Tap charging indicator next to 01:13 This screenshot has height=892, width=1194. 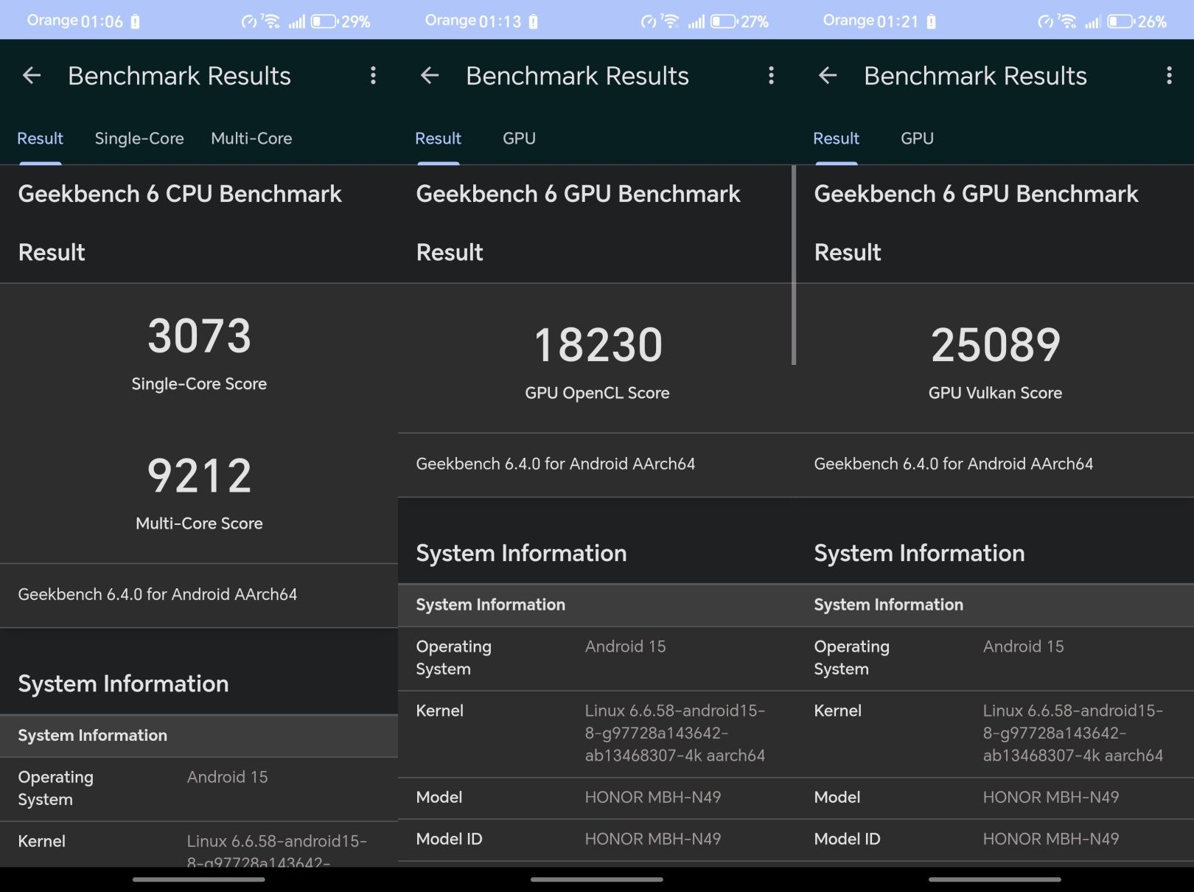(x=533, y=22)
